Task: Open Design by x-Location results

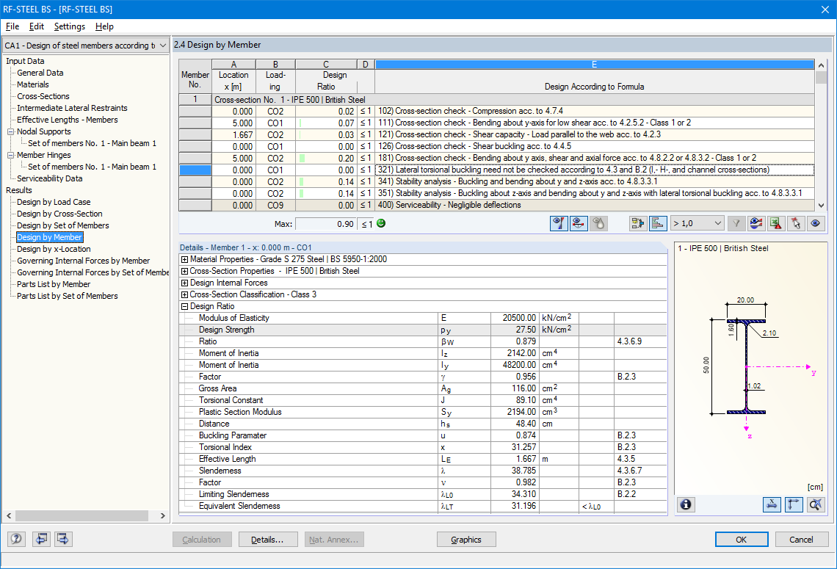Action: point(54,249)
